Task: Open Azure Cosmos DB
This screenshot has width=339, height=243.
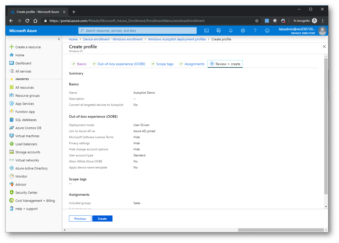Action: (28, 128)
